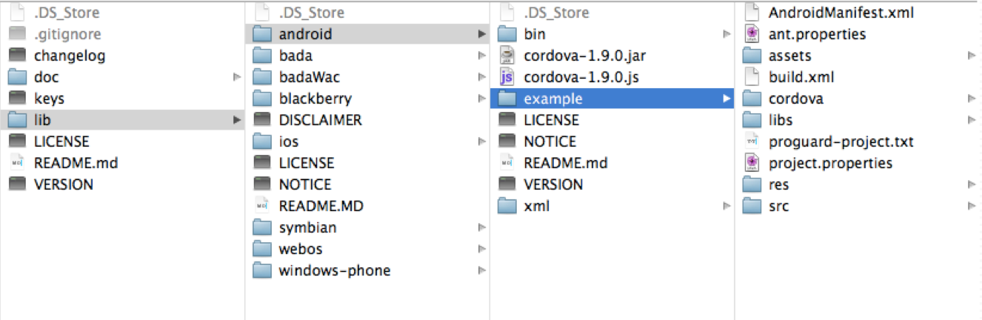The height and width of the screenshot is (320, 982).
Task: Click the ant.properties file icon
Action: pyautogui.click(x=752, y=34)
